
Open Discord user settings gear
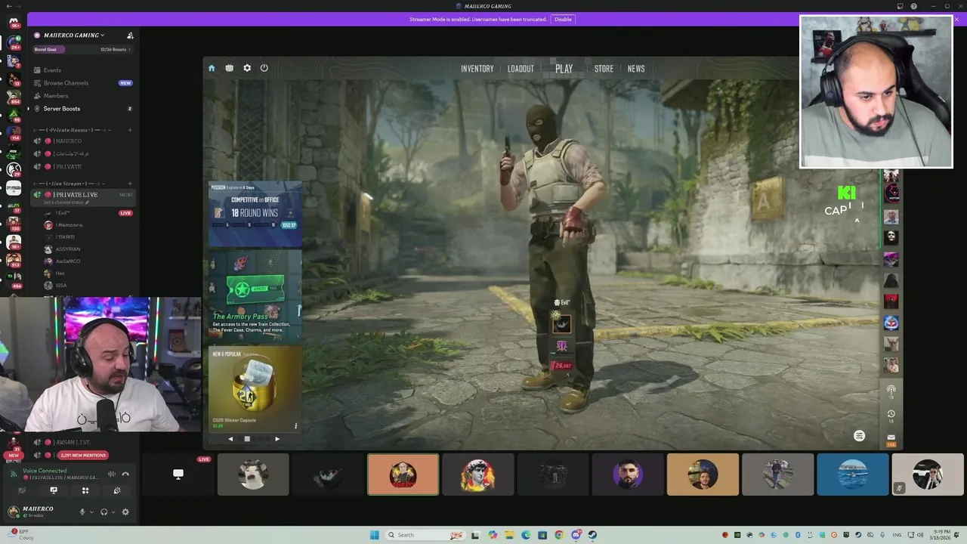(x=125, y=512)
